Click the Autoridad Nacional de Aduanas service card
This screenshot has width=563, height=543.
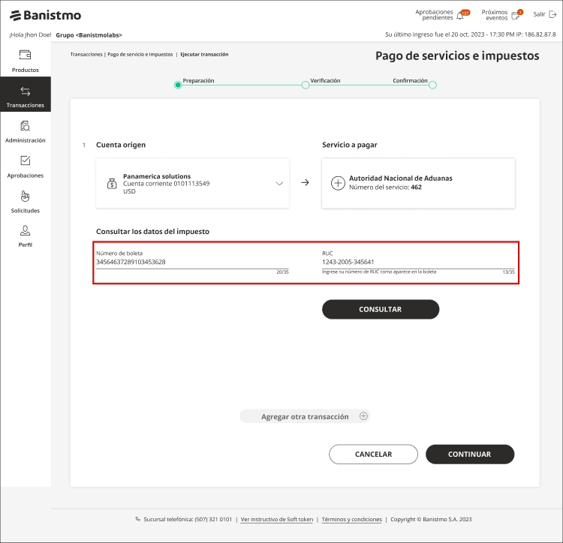pos(418,183)
